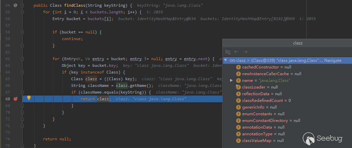Screen dimensions: 352x148
Task: Click the field icon of classValueMap
Action: tap(238, 141)
